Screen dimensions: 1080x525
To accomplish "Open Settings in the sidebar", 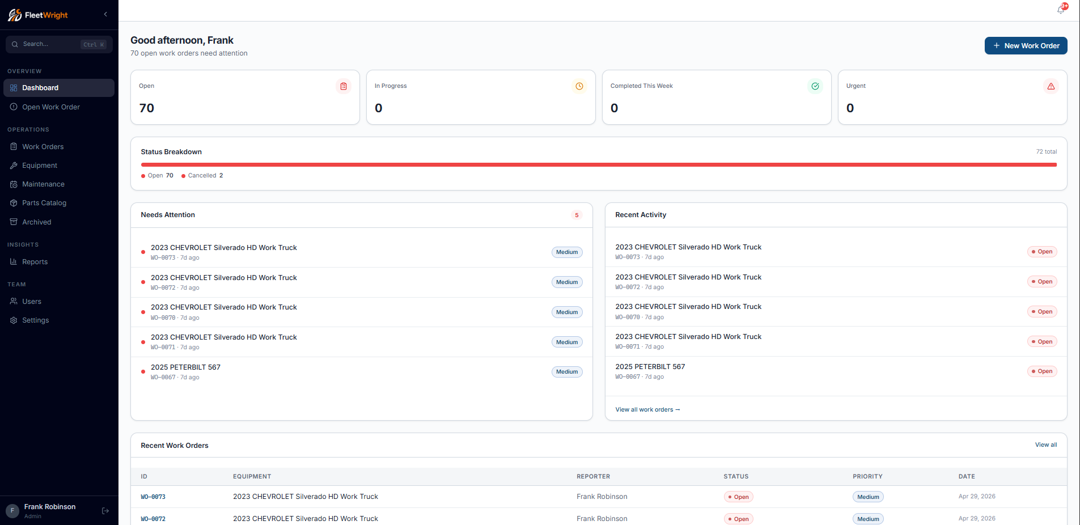I will [x=59, y=320].
